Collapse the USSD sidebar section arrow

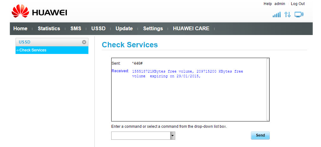pyautogui.click(x=84, y=42)
